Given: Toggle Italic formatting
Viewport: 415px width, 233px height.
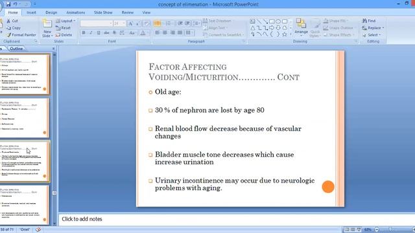Looking at the screenshot, I should pos(91,33).
